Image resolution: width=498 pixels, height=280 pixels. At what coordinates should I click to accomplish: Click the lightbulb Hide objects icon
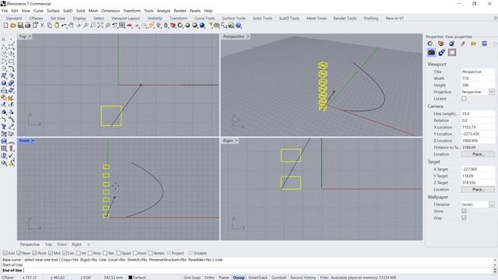click(x=159, y=26)
